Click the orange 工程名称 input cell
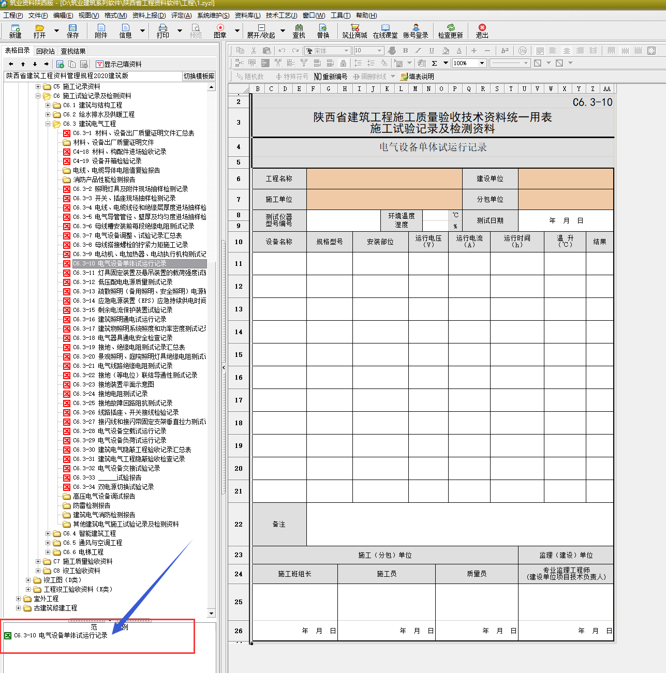Screen dimensions: 666x673 click(384, 179)
